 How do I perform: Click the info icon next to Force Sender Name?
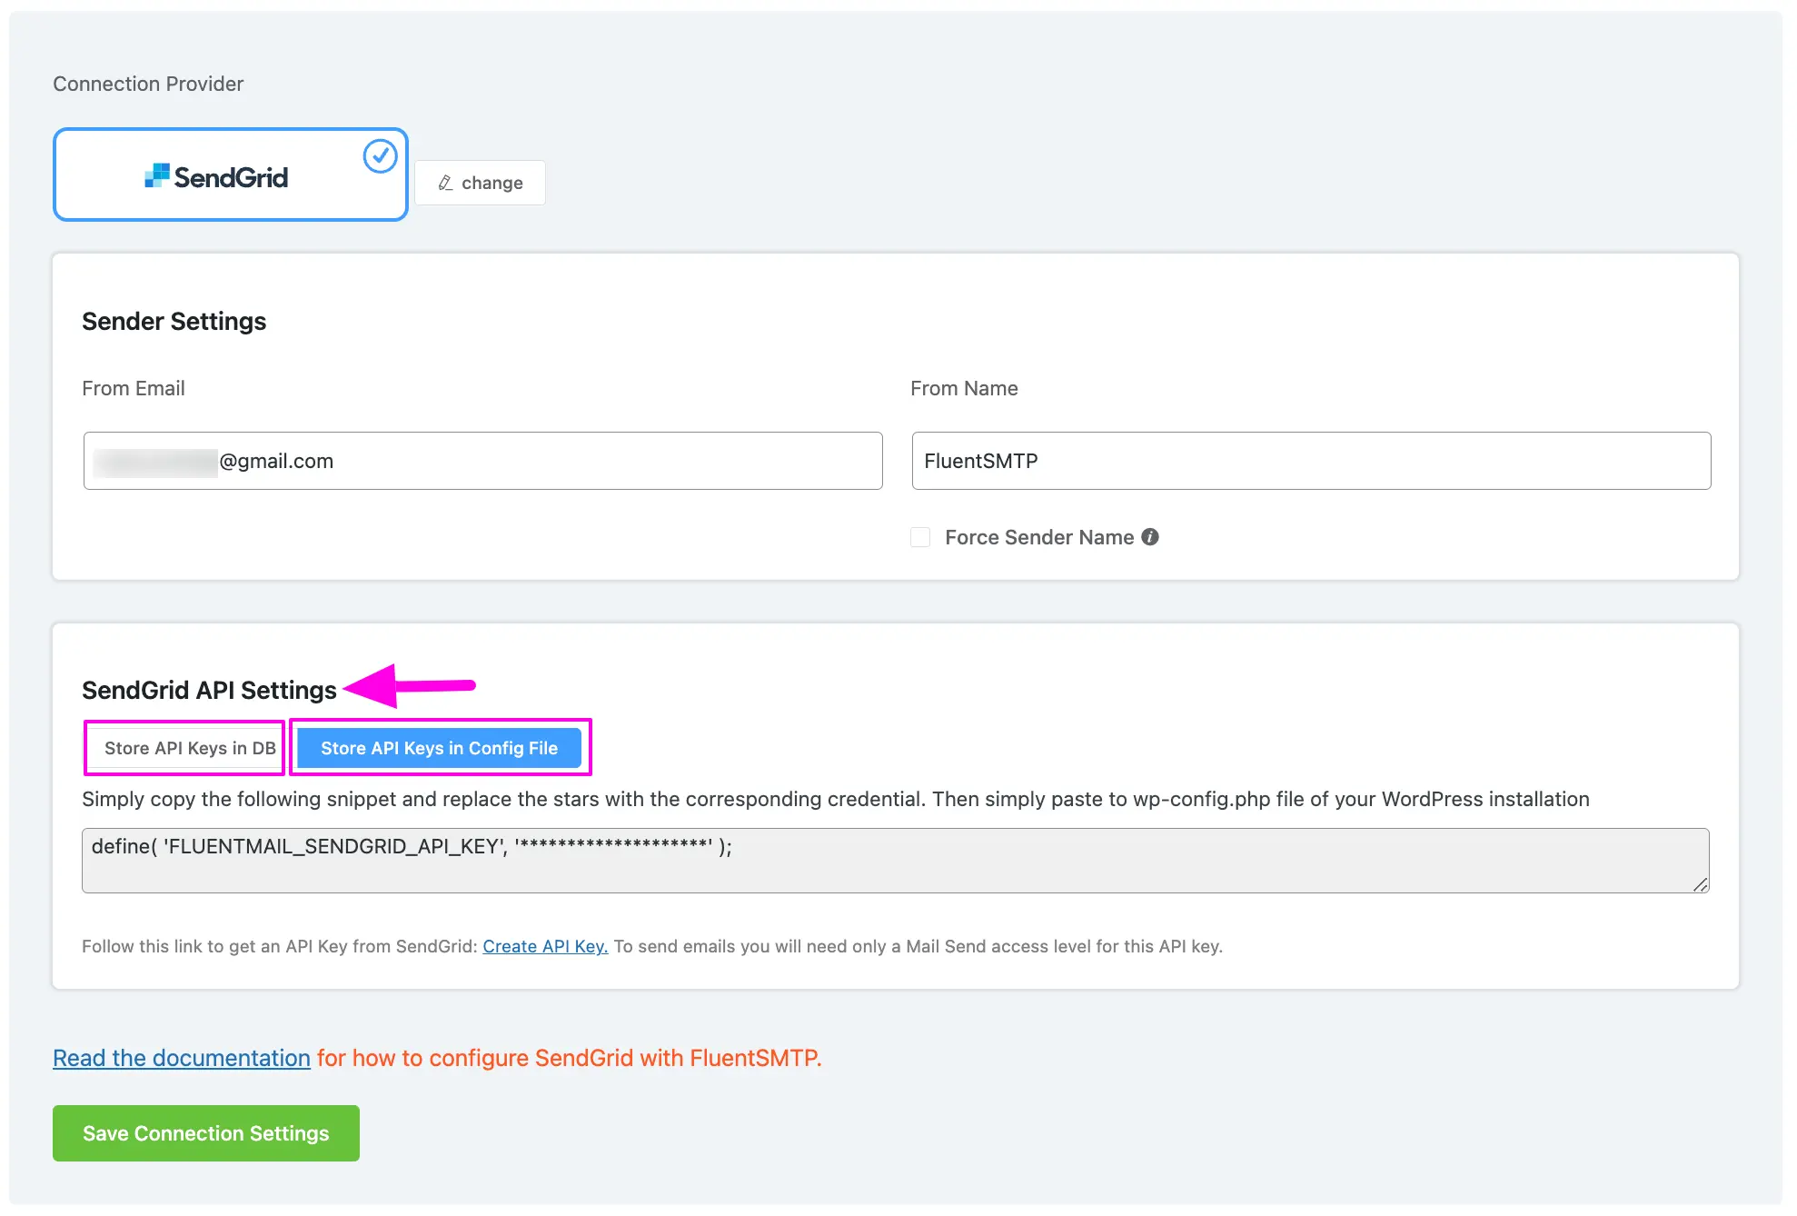point(1150,537)
